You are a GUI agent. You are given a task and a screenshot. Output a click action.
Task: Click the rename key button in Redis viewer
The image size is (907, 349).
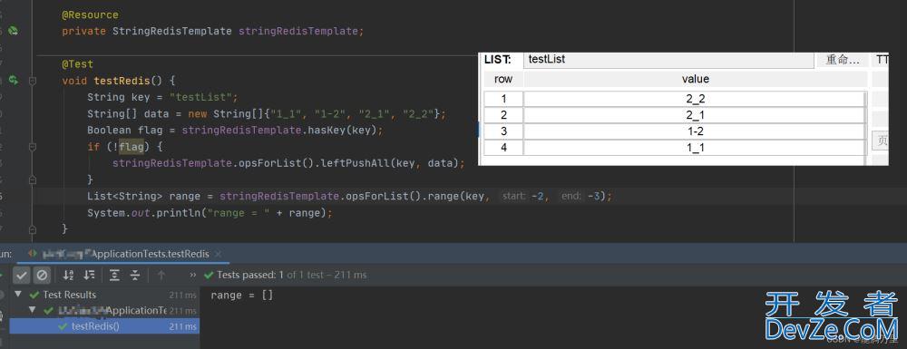coord(843,60)
